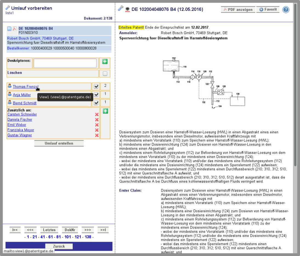
Task: Click the user icon next to Bernd Schmidt
Action: tap(10, 102)
